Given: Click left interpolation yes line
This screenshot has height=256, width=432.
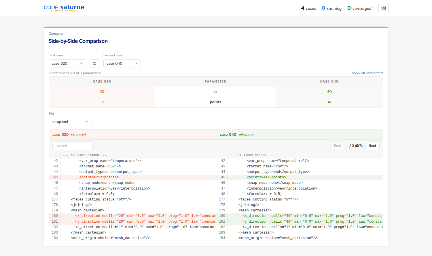Looking at the screenshot, I should 132,188.
